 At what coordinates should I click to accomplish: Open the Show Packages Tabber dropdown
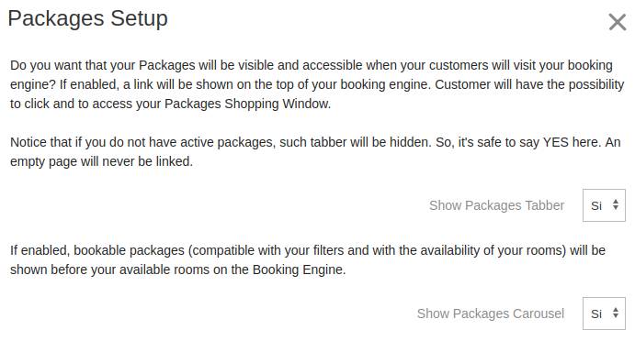pos(604,205)
